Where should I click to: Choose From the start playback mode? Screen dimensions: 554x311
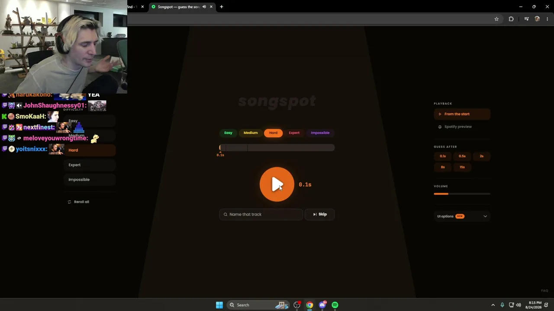(x=462, y=114)
